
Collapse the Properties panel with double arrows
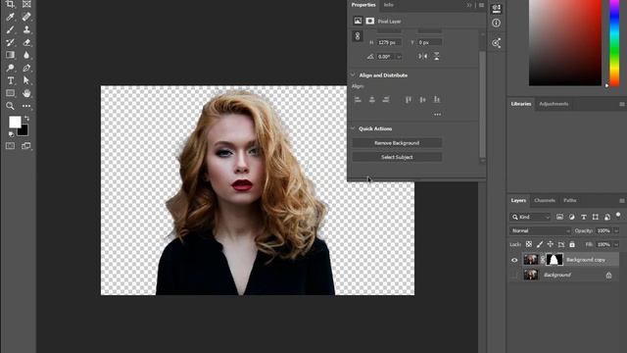click(x=469, y=5)
